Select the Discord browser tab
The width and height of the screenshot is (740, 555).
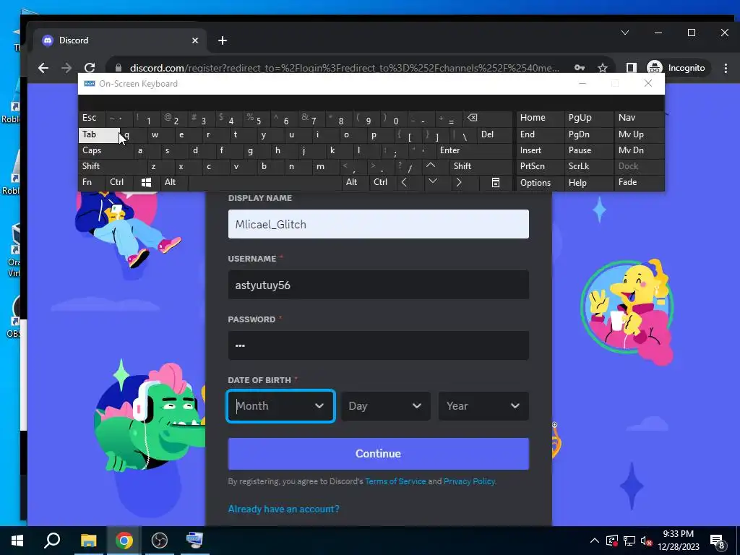click(x=121, y=40)
